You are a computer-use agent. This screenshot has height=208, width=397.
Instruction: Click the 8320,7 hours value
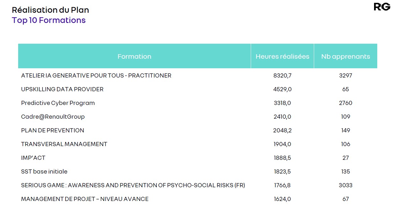pos(282,76)
